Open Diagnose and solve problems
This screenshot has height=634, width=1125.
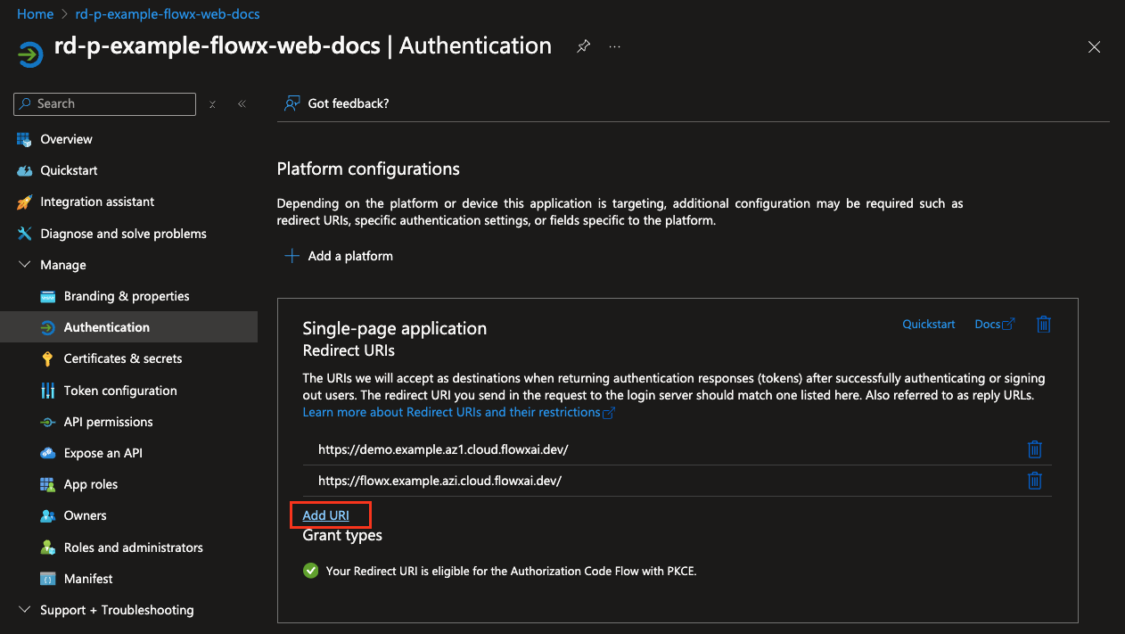pos(123,234)
